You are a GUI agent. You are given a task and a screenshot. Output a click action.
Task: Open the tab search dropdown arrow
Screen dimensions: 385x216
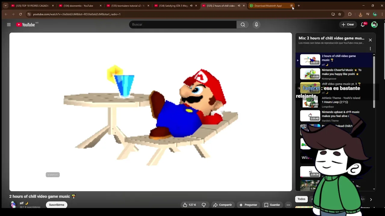(5, 6)
